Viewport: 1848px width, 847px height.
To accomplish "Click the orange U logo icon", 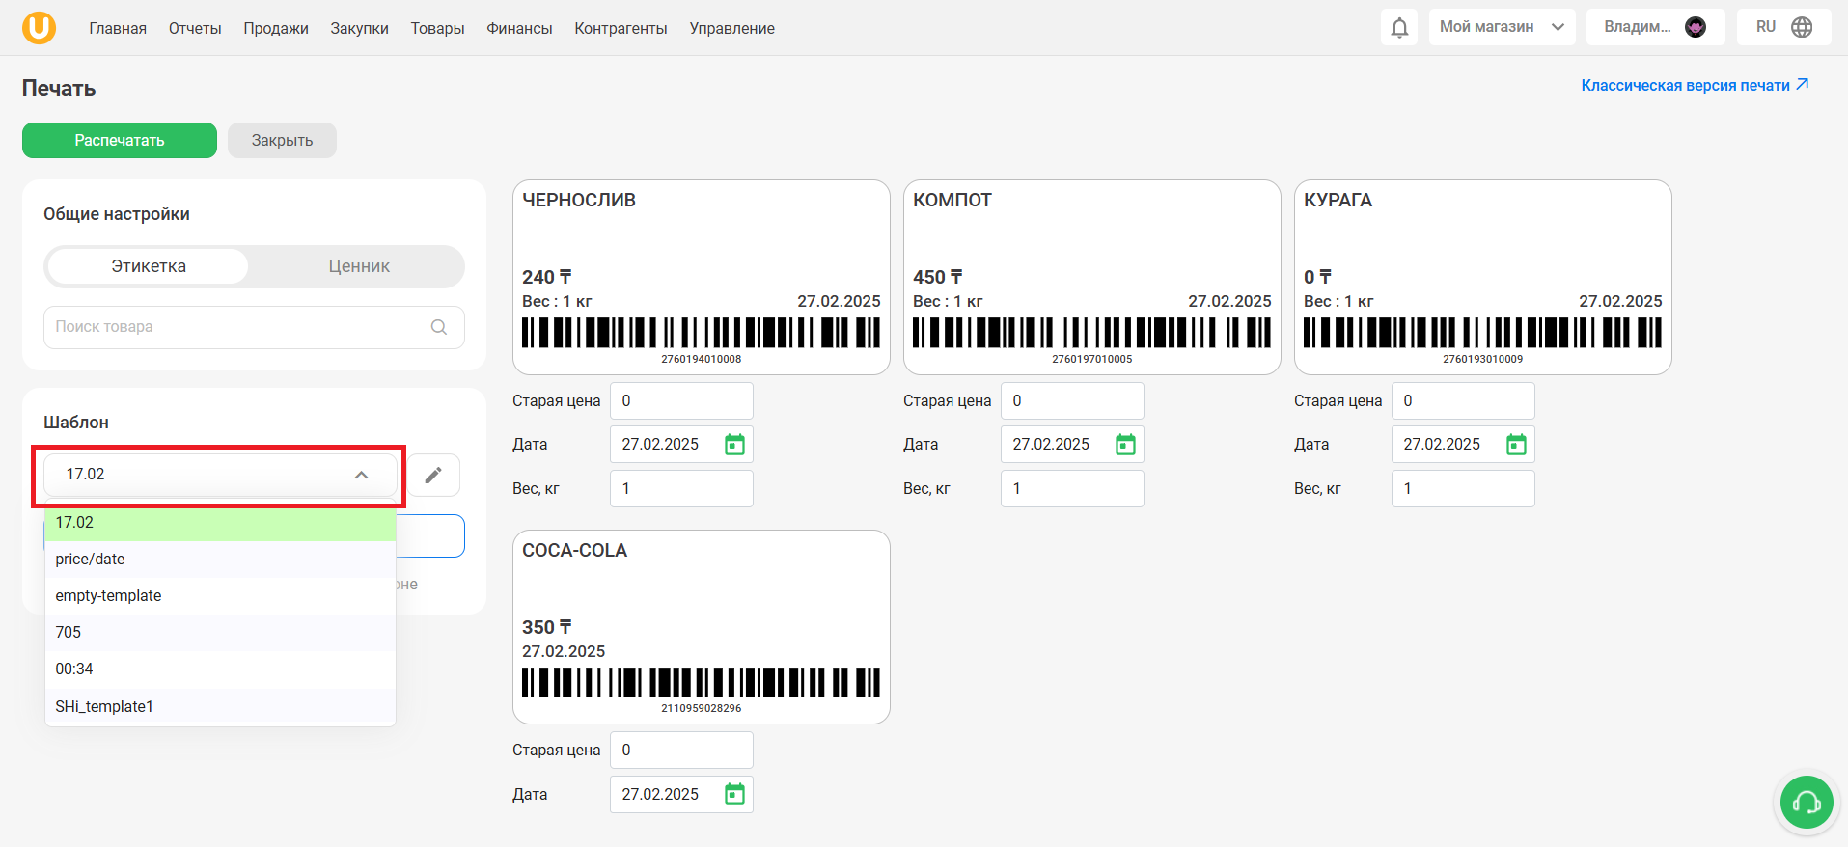I will (39, 27).
